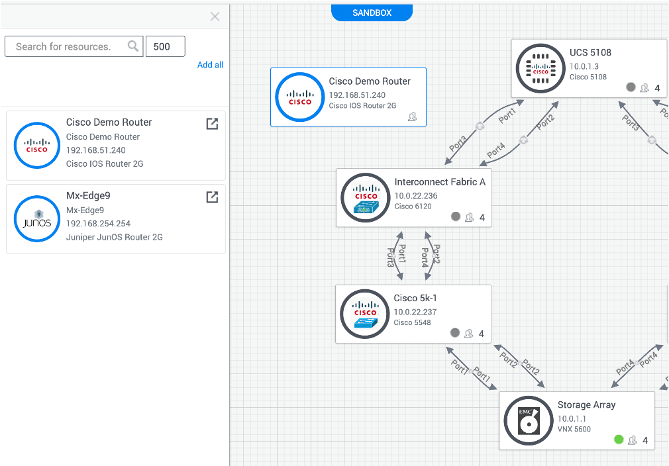The height and width of the screenshot is (466, 669).
Task: Click the Cisco logo on canvas Cisco Demo Router node
Action: tap(300, 97)
